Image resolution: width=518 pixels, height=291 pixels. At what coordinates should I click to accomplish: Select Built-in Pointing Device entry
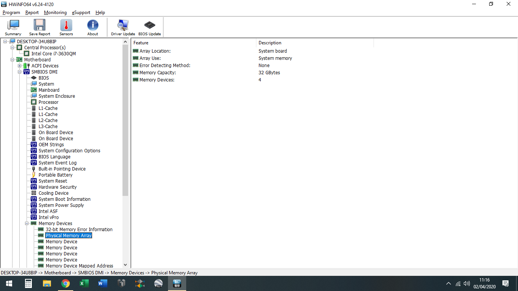point(62,169)
